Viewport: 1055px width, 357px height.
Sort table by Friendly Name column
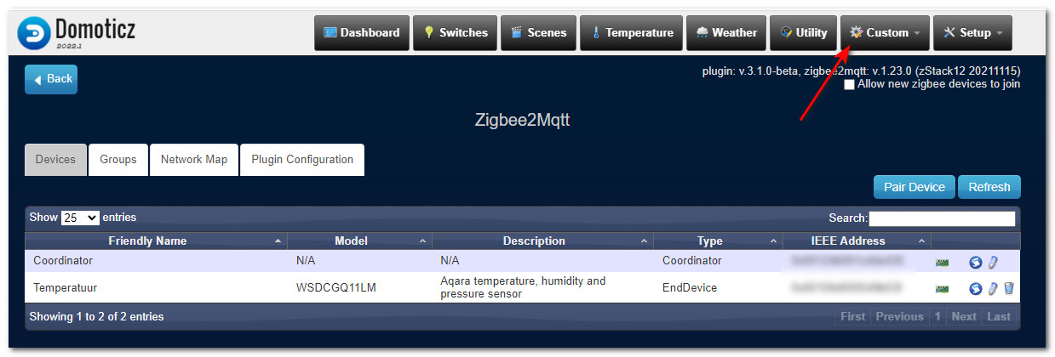(x=156, y=241)
